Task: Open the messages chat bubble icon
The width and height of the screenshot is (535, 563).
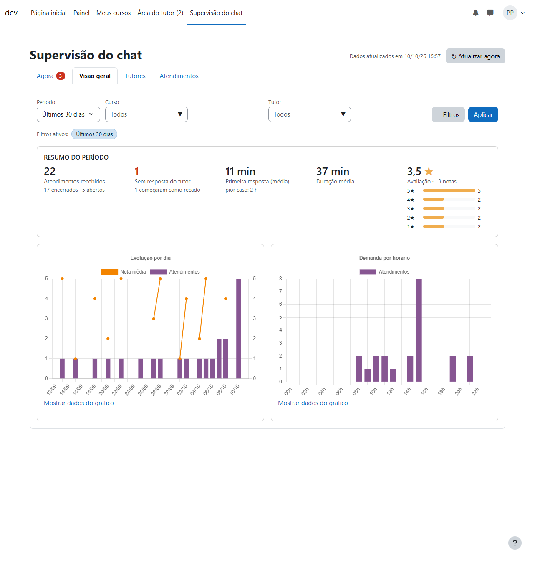Action: [490, 13]
